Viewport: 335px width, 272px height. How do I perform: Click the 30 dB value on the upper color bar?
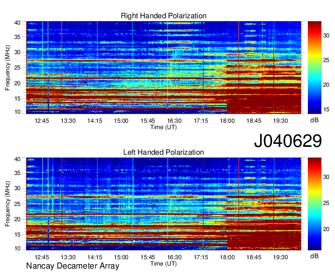point(326,35)
